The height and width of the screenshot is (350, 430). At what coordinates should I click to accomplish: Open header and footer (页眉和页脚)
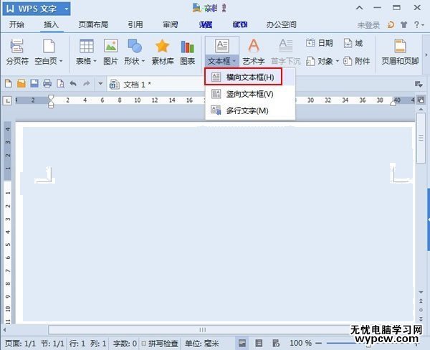(x=400, y=52)
